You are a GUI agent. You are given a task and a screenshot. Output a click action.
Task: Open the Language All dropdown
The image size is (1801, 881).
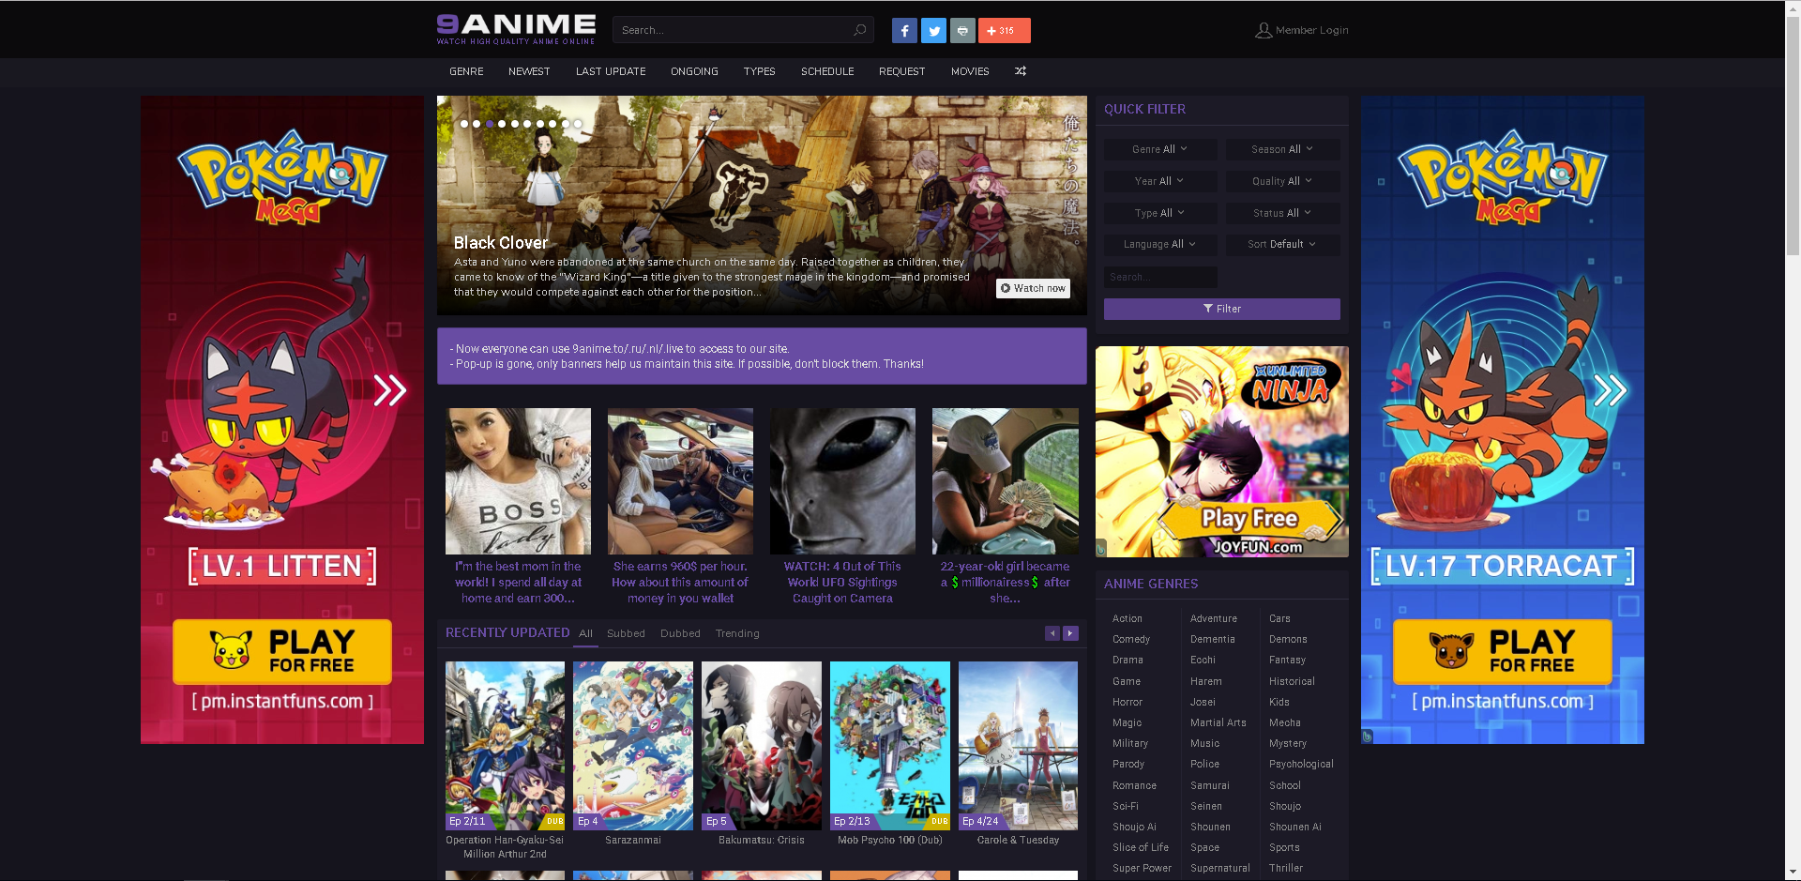1160,244
